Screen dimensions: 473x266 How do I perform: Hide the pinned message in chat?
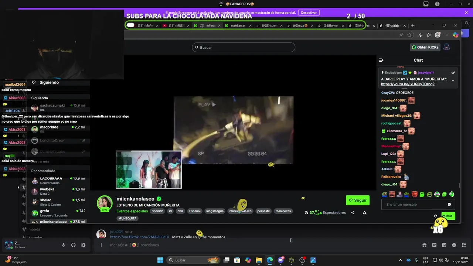point(453,73)
